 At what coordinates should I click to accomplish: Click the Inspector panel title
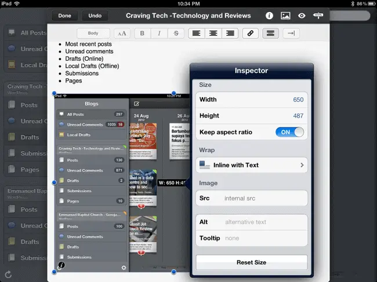click(251, 71)
